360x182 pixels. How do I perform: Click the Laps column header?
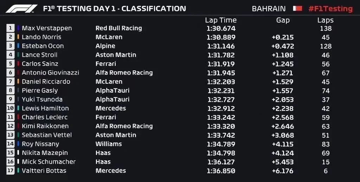(x=326, y=20)
